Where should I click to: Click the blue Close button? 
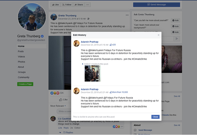point(155,117)
